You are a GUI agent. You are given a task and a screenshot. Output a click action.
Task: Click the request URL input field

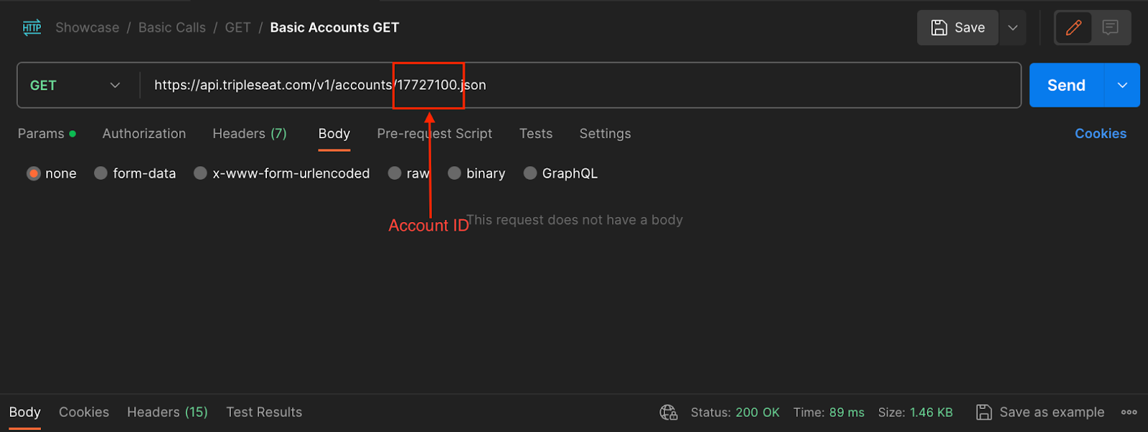point(581,85)
